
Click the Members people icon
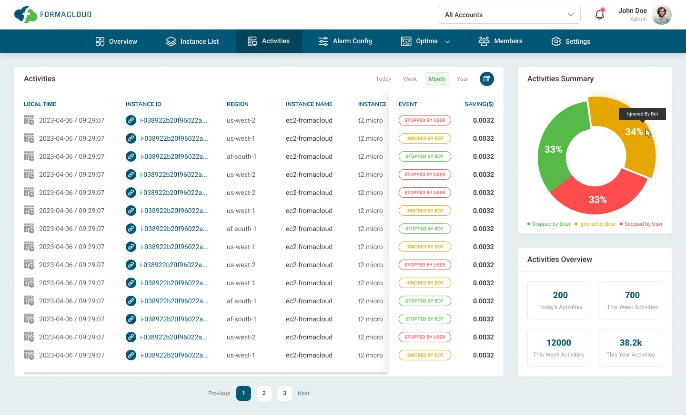[484, 41]
